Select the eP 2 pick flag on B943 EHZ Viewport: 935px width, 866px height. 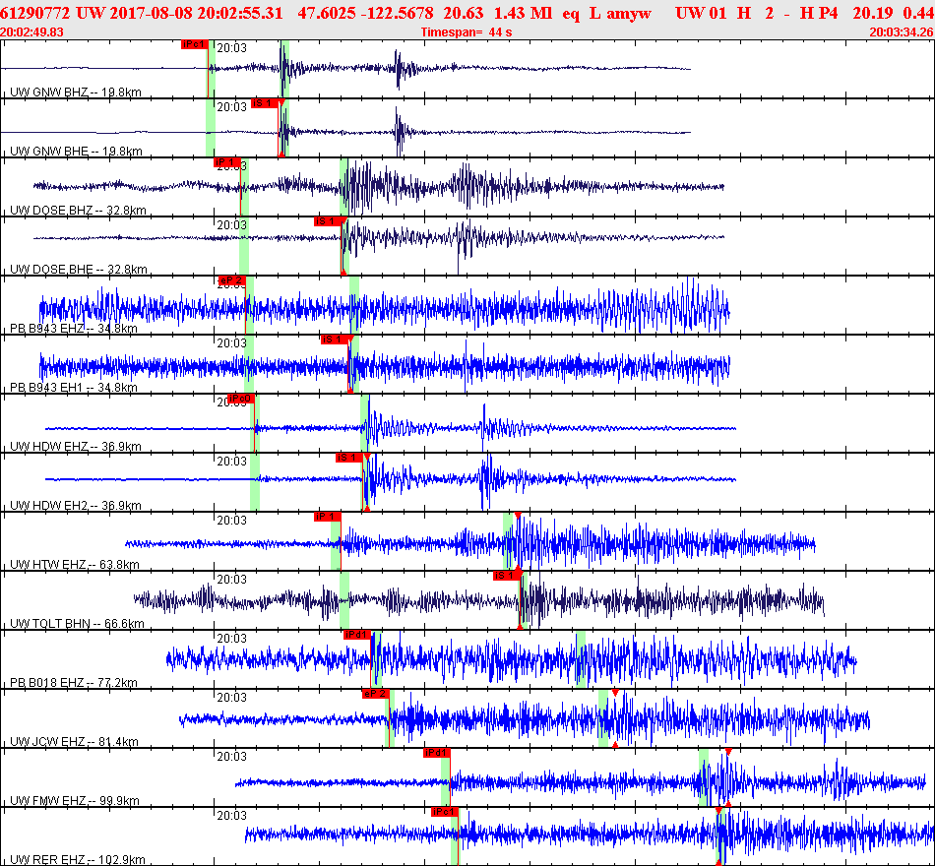[x=232, y=280]
